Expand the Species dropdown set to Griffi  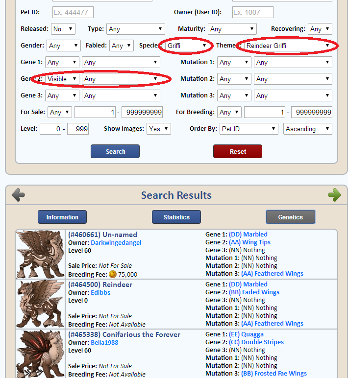click(x=186, y=46)
